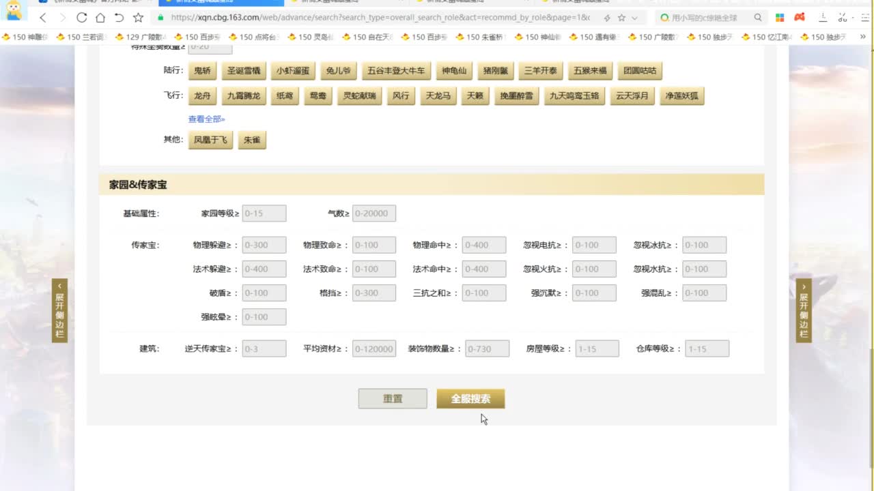This screenshot has height=491, width=874.
Task: Select flying mount 纸鸢
Action: coord(284,96)
